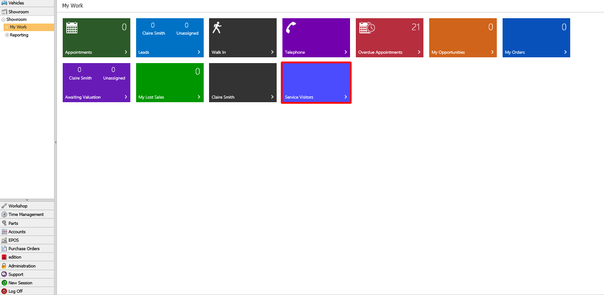Open the Accounts module
Viewport: 604px width, 295px height.
click(x=27, y=231)
